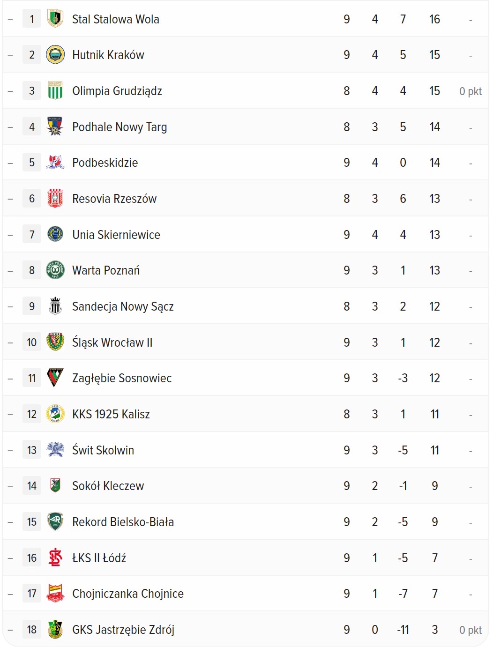Click the Rekord Bielsko-Biała crest

55,521
